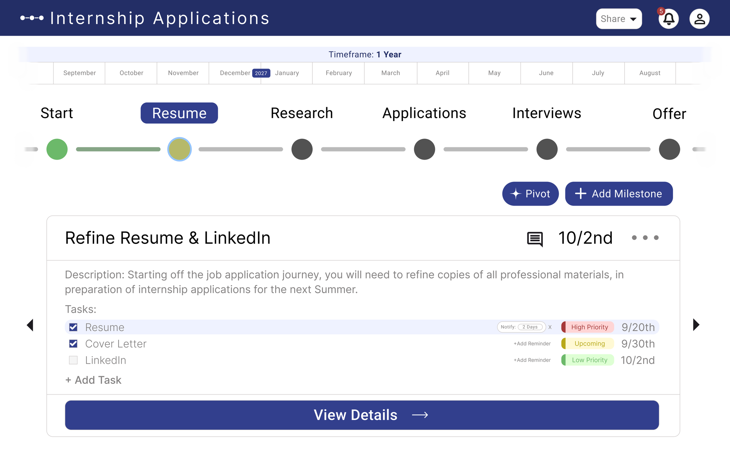Select the Interviews milestone label
730x471 pixels.
click(x=547, y=113)
